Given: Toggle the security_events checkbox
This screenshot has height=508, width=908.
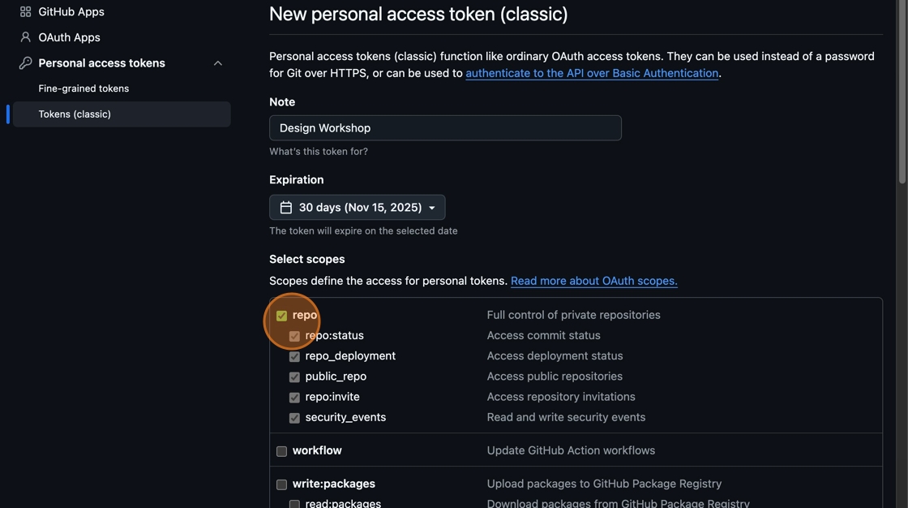Looking at the screenshot, I should point(294,418).
